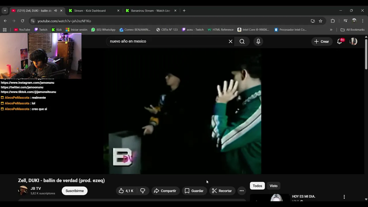Screen dimensions: 368x207
Task: Like the video (4,1 K)
Action: 126,191
